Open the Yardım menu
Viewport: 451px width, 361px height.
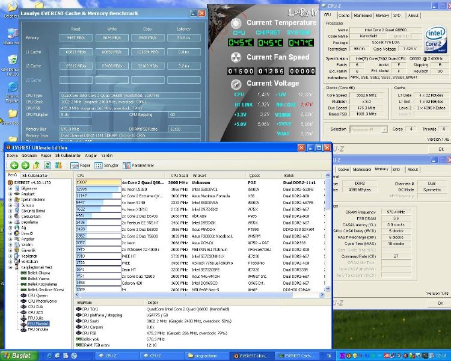tap(106, 155)
